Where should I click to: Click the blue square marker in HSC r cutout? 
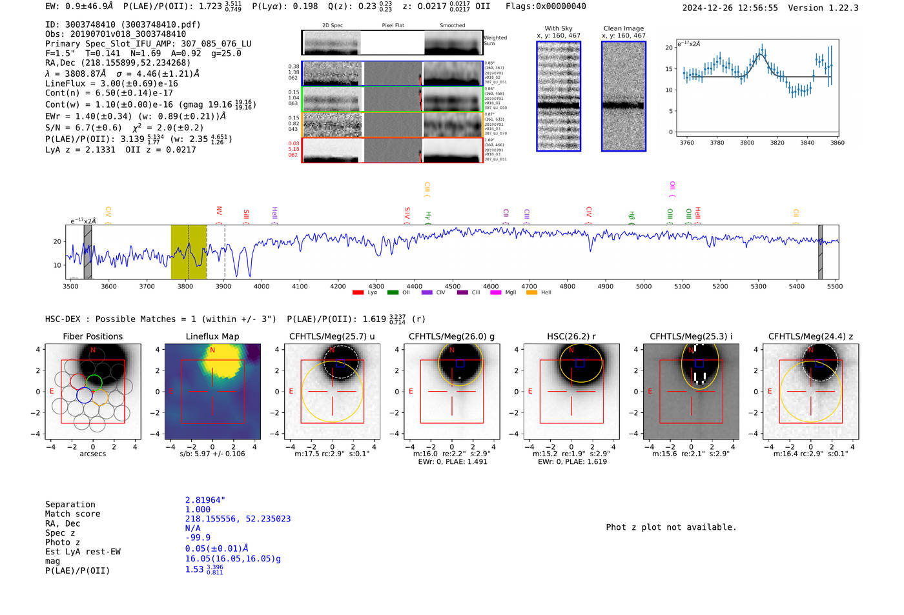[580, 363]
